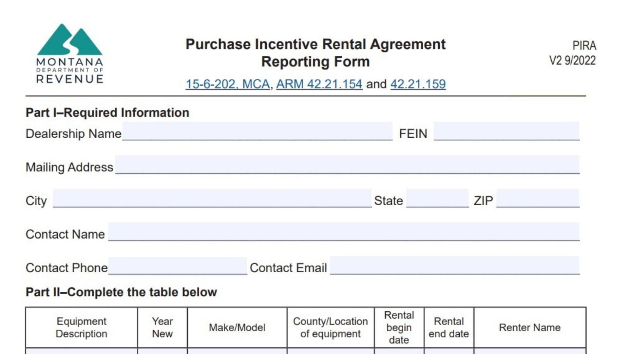This screenshot has height=354, width=629.
Task: Focus the Contact Name field
Action: click(344, 232)
